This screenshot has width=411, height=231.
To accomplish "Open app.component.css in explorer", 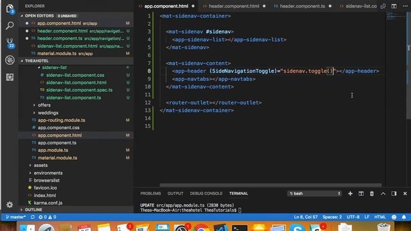I will (58, 128).
